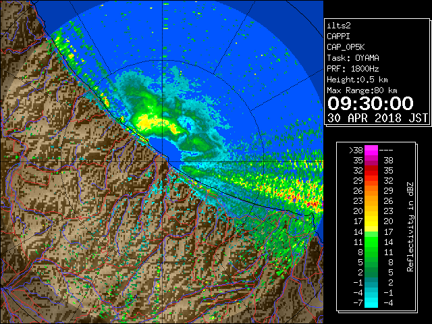Click the PRF: 1800Hz value
The height and width of the screenshot is (324, 432).
352,69
